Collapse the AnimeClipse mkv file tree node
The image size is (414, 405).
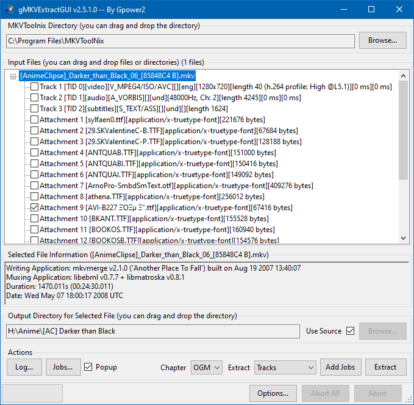point(13,76)
